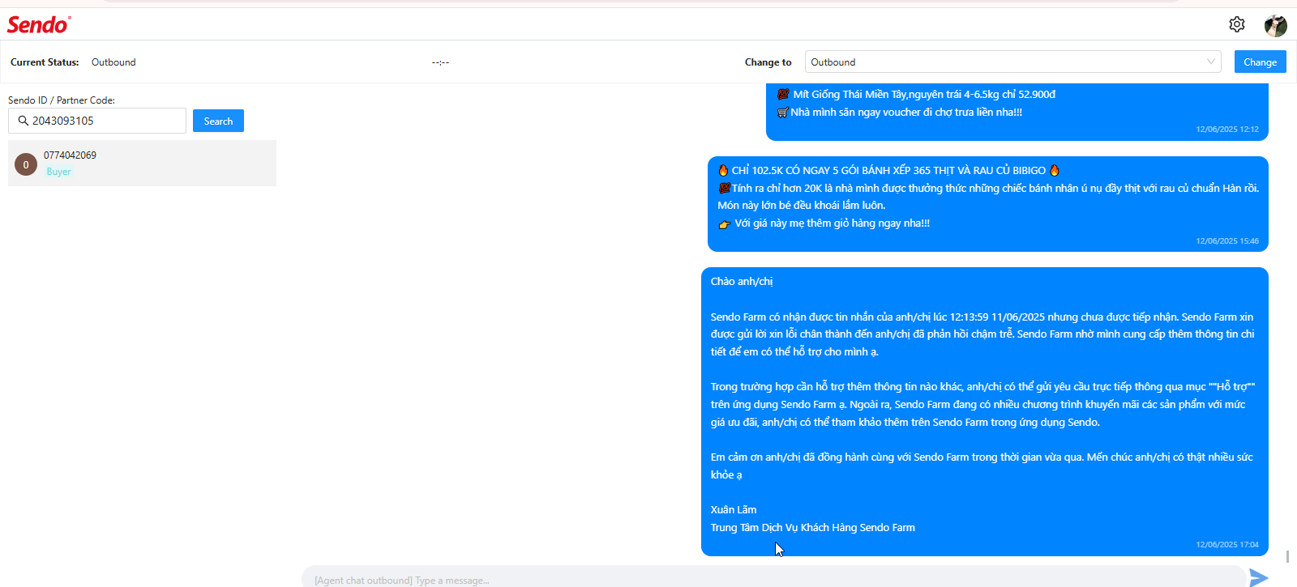Click the Mít Giống Thái promotion line
Screen dimensions: 1297x587
[x=916, y=95]
